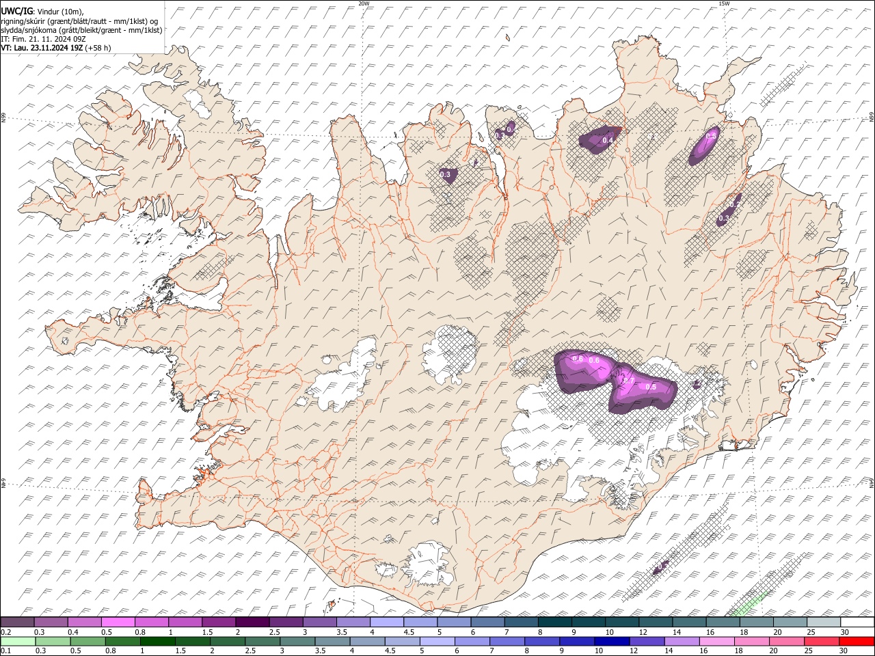Viewport: 875px width, 656px height.
Task: Click the 'IT: Fim. 21. 11. 2024 09Z' line
Action: [x=43, y=39]
